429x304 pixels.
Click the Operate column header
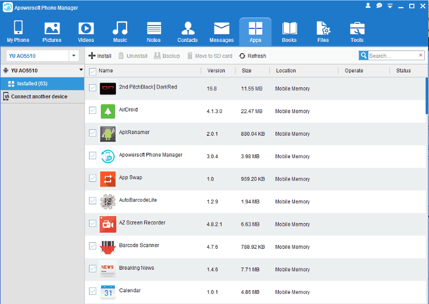tap(354, 71)
